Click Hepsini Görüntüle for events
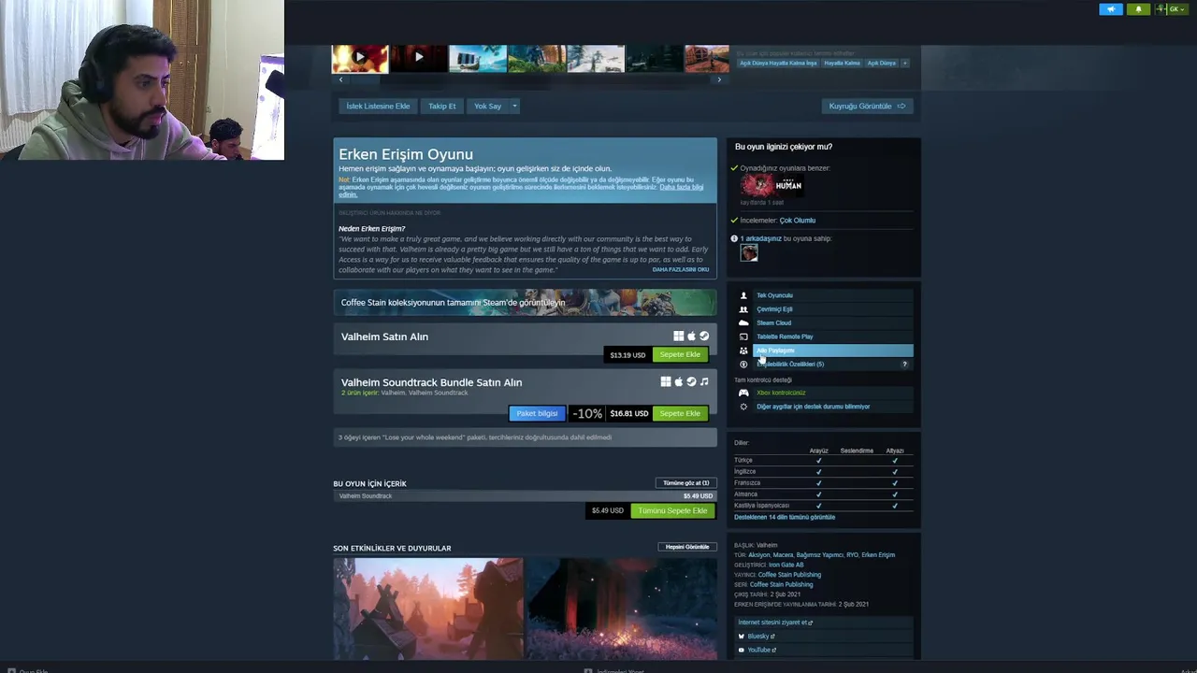Screen dimensions: 1197x673 [687, 547]
